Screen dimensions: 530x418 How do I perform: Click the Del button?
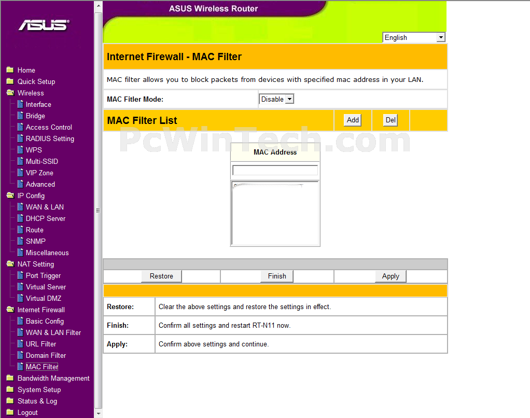390,120
